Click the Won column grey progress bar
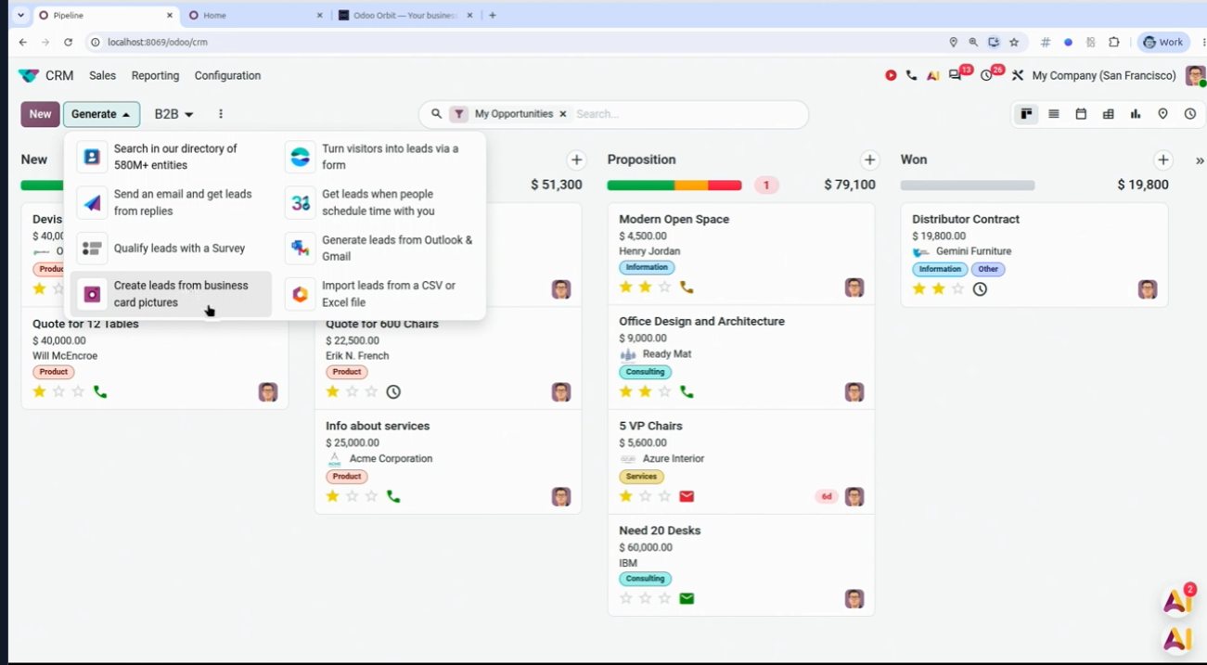1207x665 pixels. (x=968, y=185)
